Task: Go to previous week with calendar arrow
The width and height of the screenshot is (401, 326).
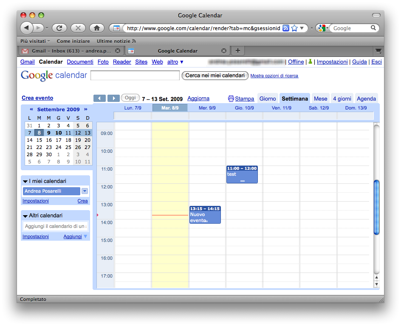Action: [99, 98]
